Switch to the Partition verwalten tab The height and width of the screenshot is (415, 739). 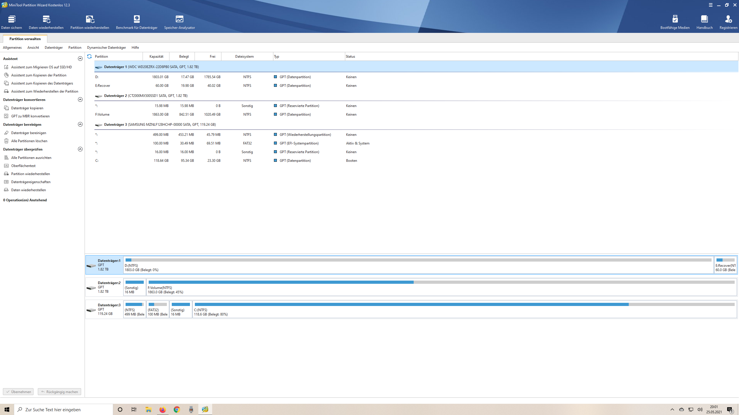25,38
